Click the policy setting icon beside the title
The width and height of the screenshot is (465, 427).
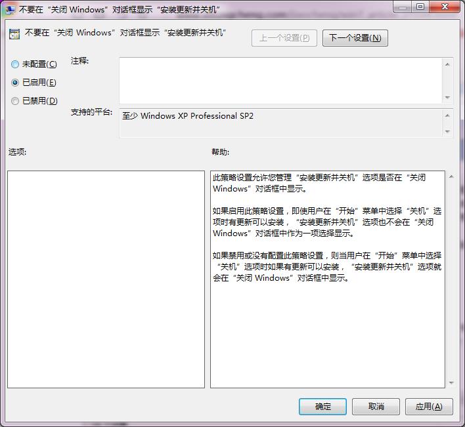(14, 33)
